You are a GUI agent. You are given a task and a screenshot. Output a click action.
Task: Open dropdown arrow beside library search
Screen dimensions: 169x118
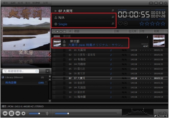click(x=48, y=71)
